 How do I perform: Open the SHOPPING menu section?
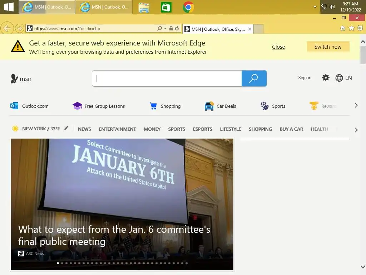coord(260,129)
